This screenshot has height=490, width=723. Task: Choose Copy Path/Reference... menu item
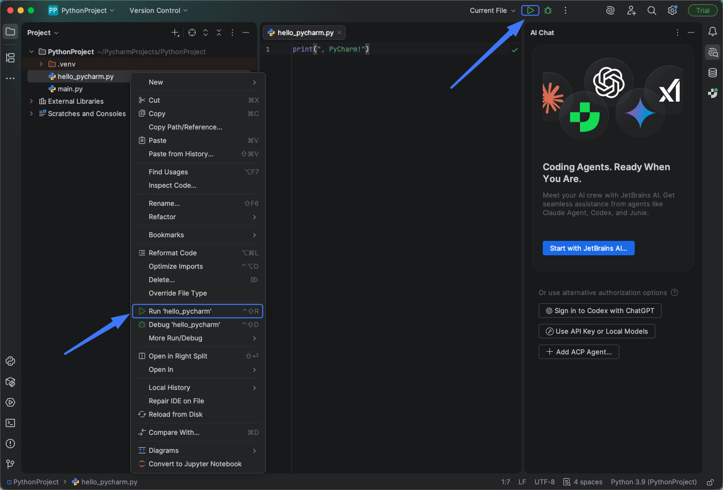(x=198, y=127)
